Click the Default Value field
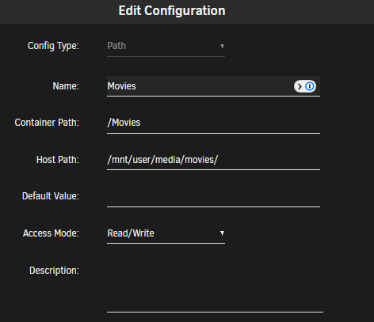 pos(213,197)
